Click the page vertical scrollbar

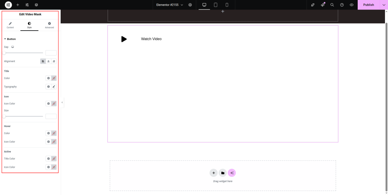386,106
